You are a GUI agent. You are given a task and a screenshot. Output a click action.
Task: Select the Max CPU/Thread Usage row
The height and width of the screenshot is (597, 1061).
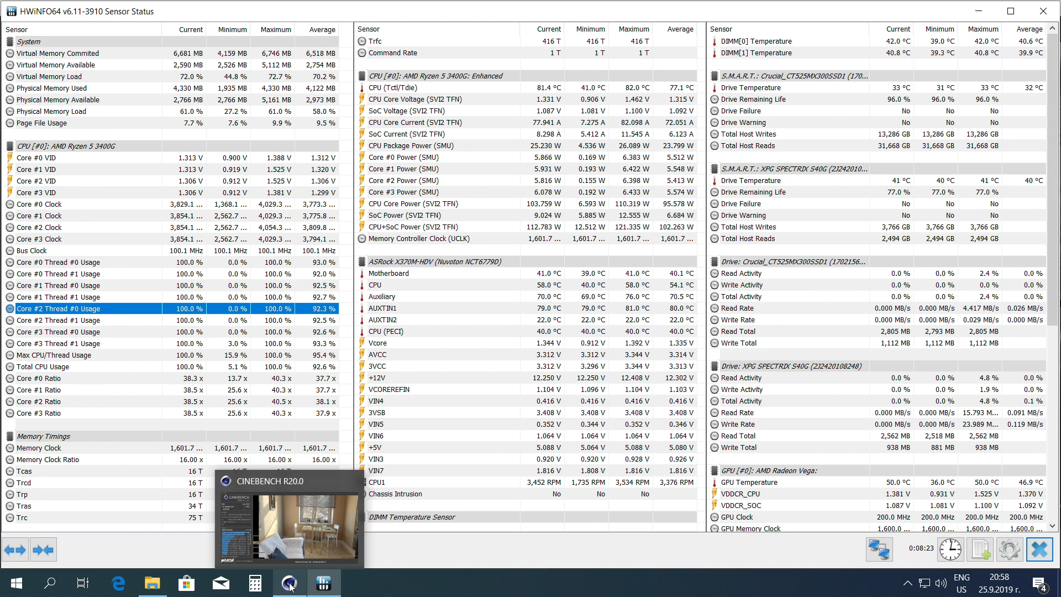pos(171,355)
